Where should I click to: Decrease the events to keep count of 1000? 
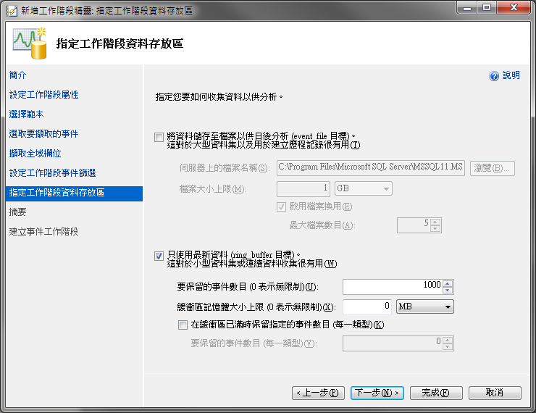448,291
